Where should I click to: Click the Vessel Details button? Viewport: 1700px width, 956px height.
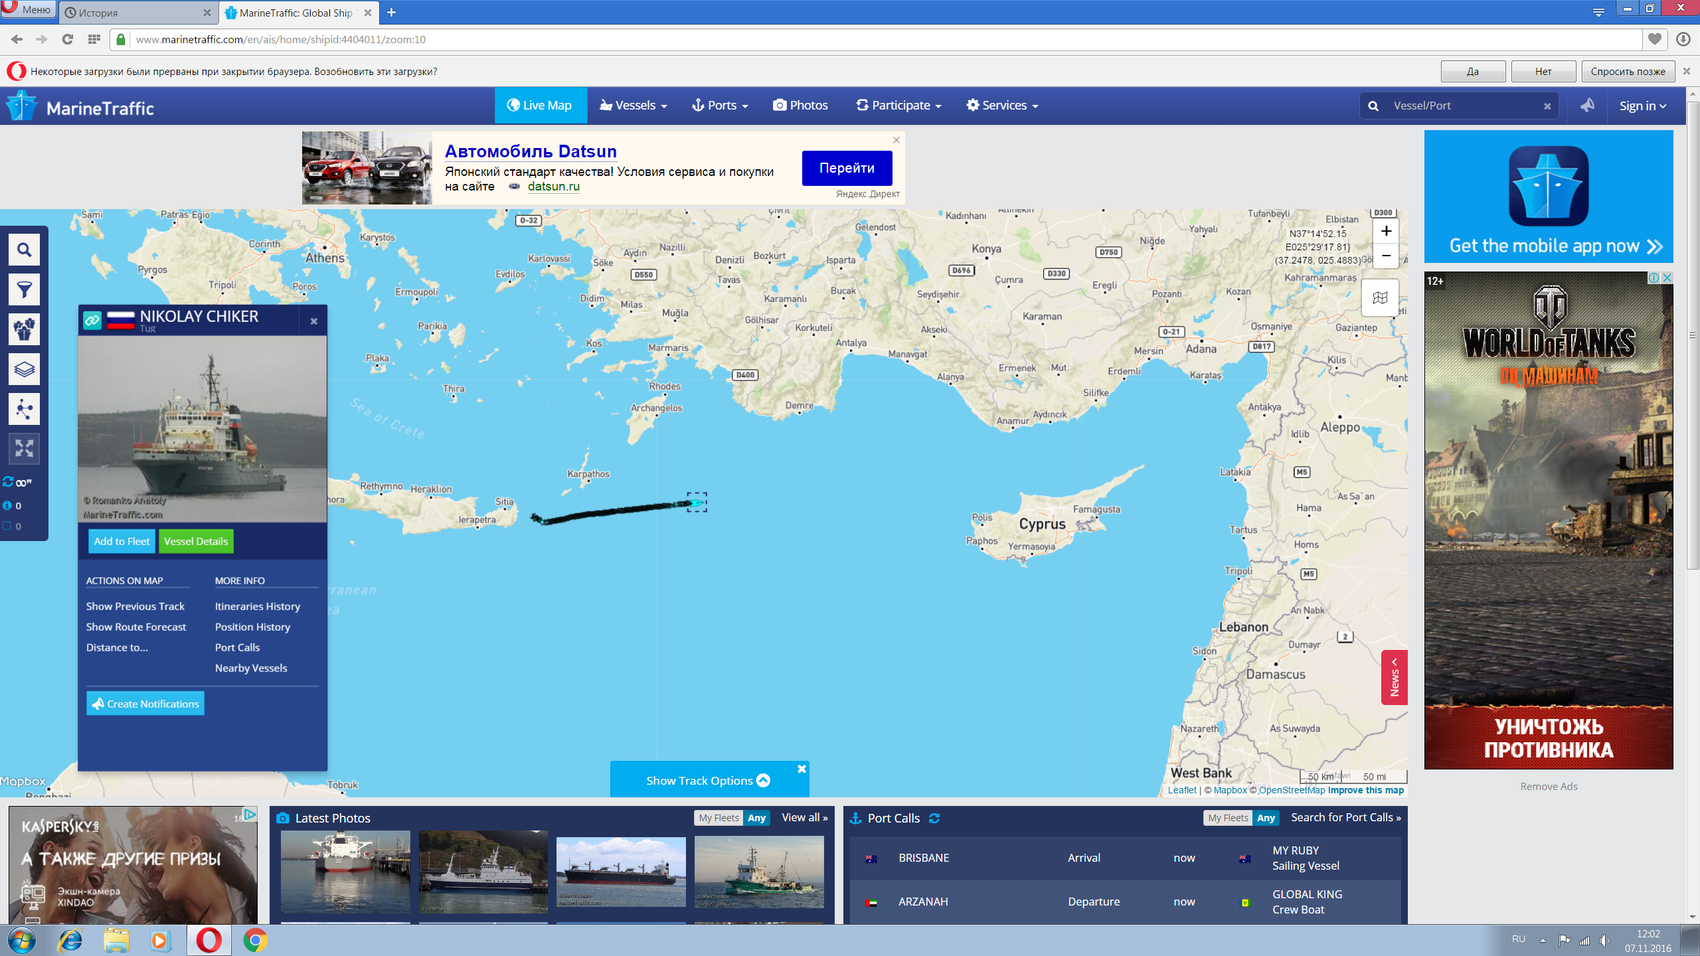(x=196, y=541)
